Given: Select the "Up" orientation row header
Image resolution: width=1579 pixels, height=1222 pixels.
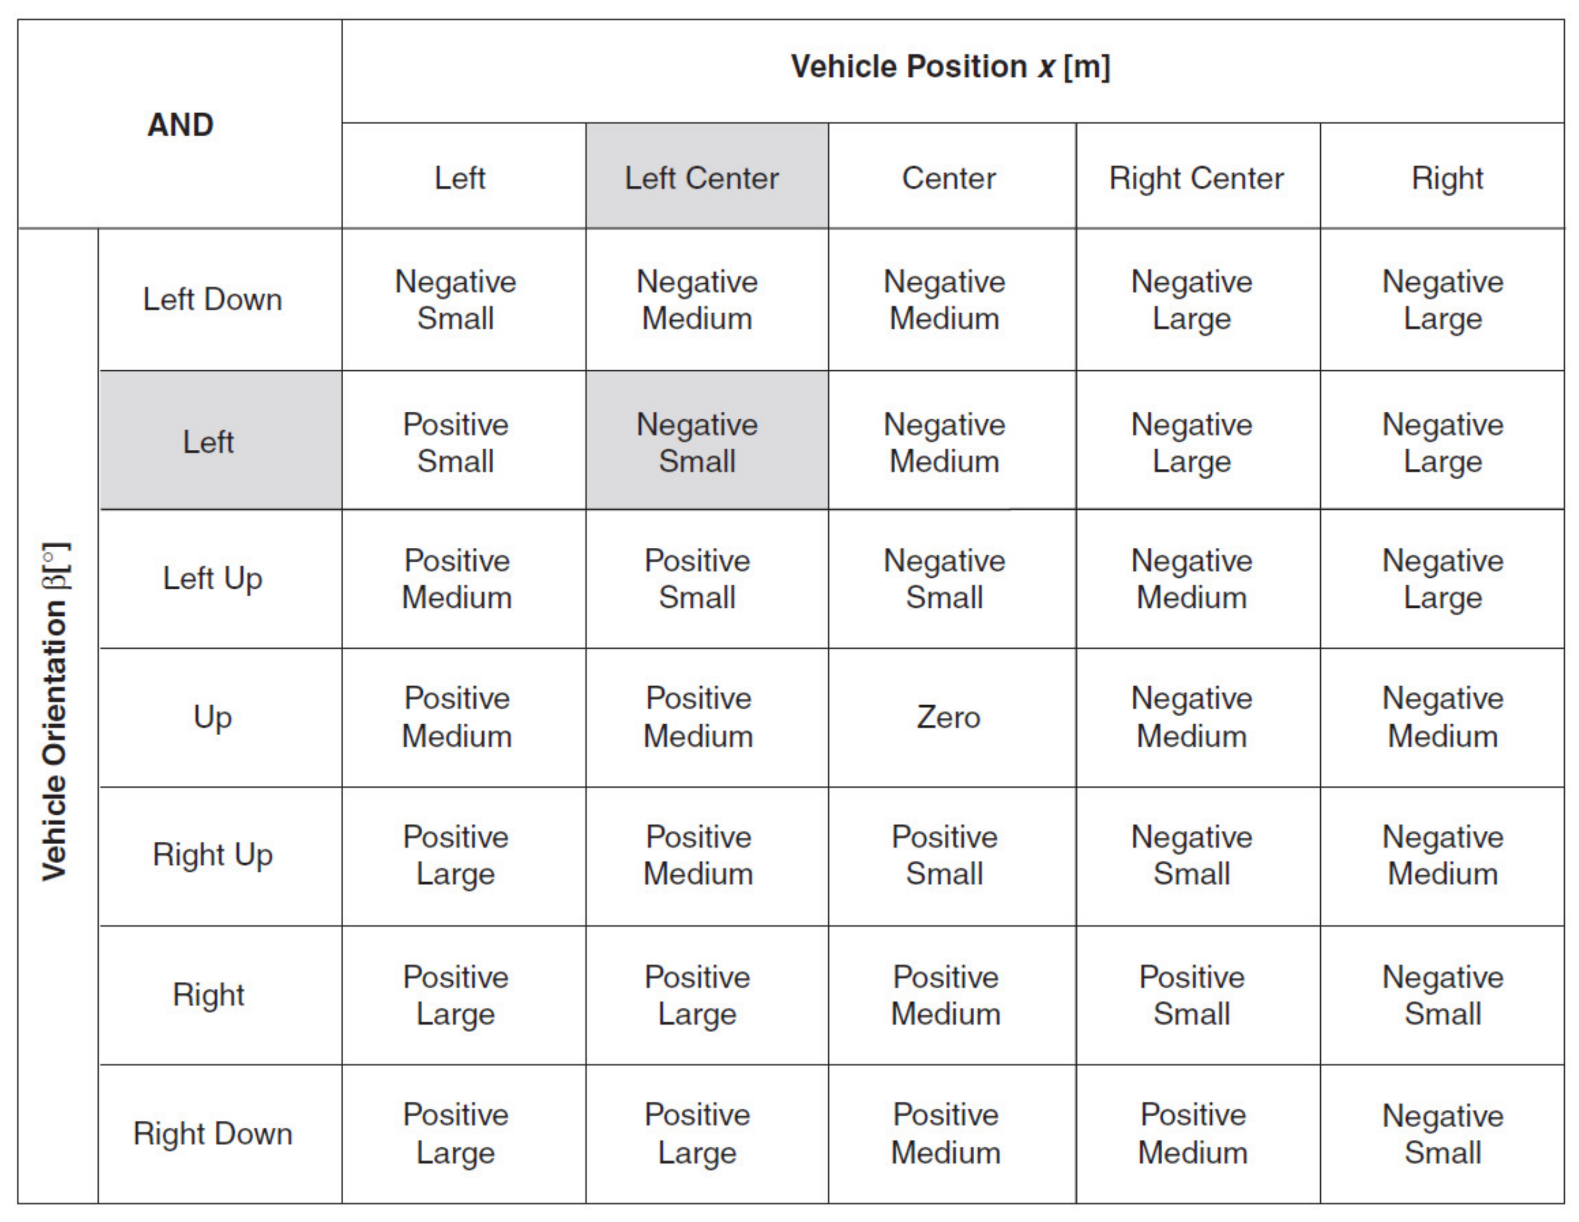Looking at the screenshot, I should 212,718.
